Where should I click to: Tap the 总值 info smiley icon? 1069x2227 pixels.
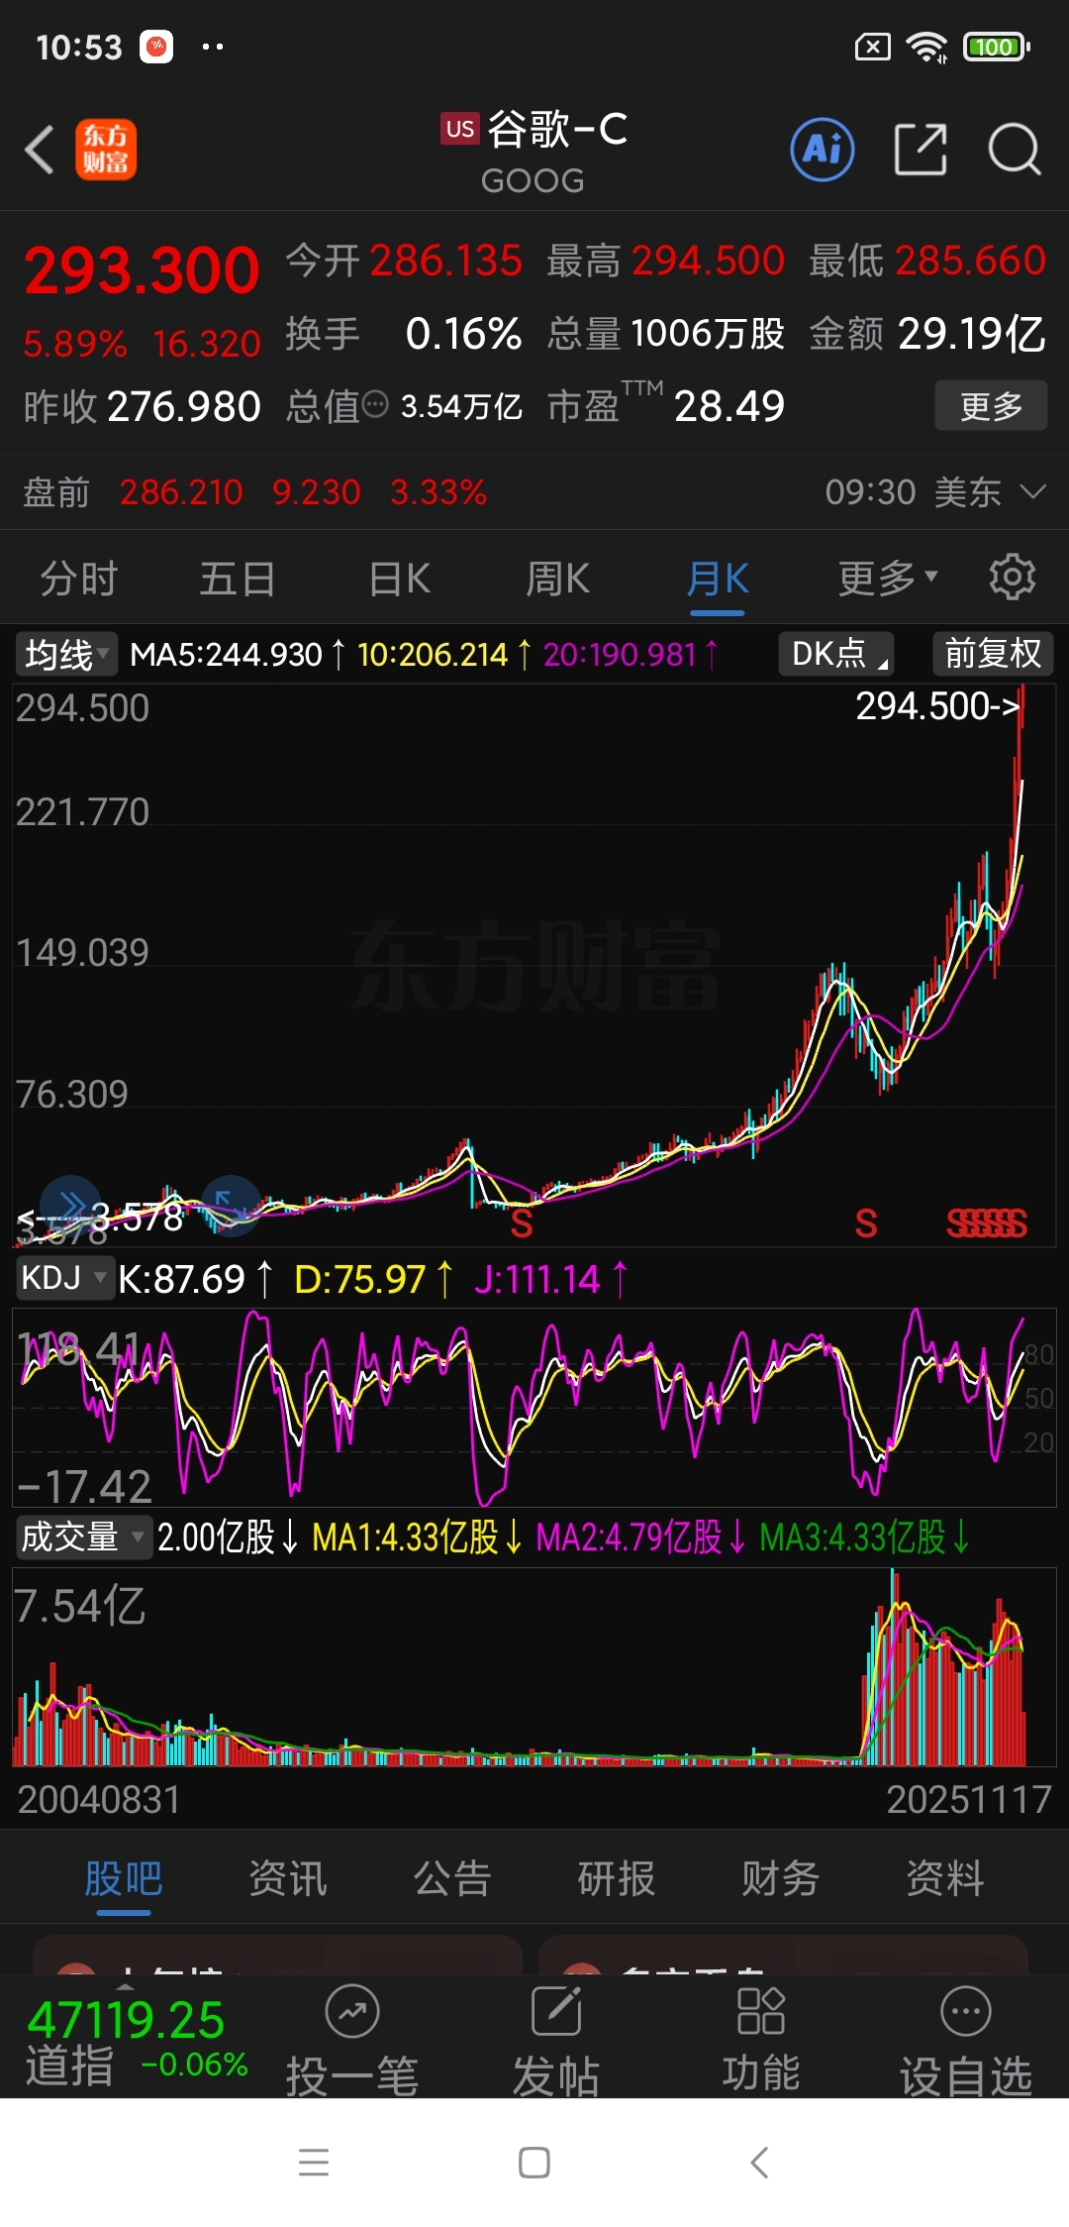[x=375, y=404]
